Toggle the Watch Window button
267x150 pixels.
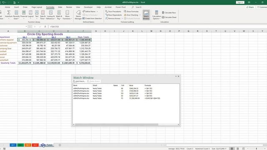click(x=146, y=15)
